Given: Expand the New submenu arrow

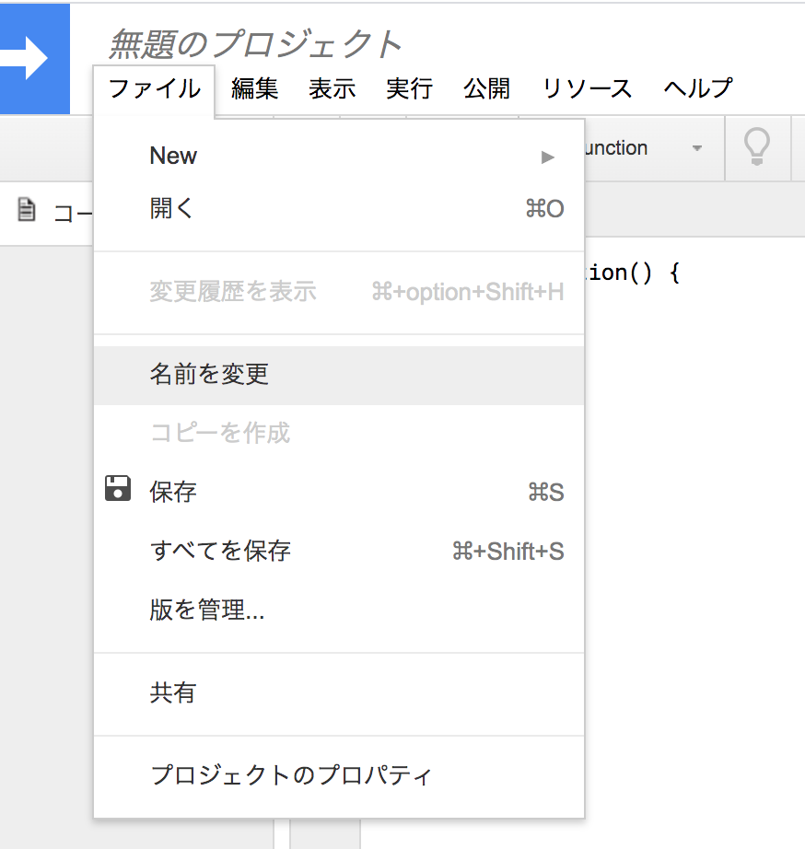Looking at the screenshot, I should click(547, 157).
